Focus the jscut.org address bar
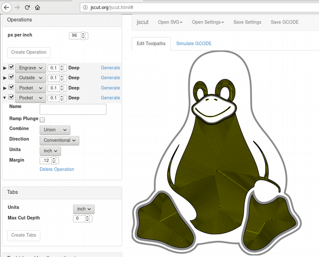This screenshot has width=319, height=257. pos(199,8)
